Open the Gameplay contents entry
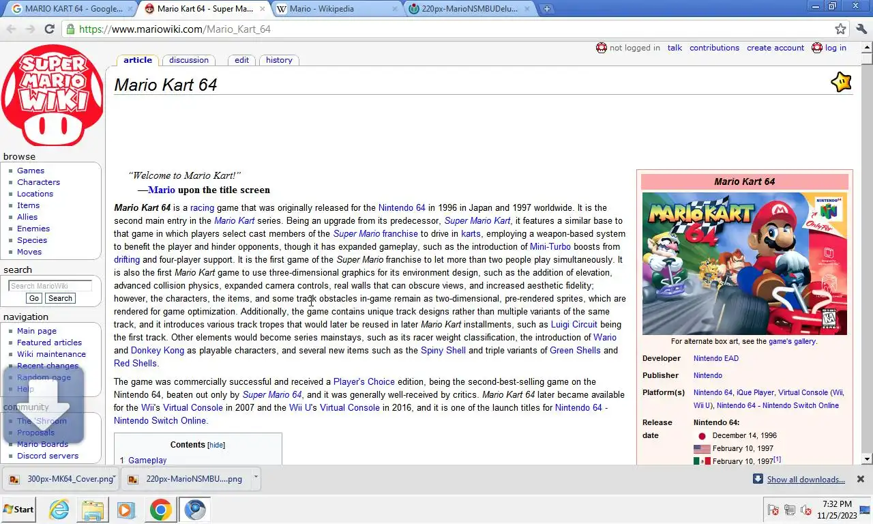The height and width of the screenshot is (524, 873). (x=147, y=461)
